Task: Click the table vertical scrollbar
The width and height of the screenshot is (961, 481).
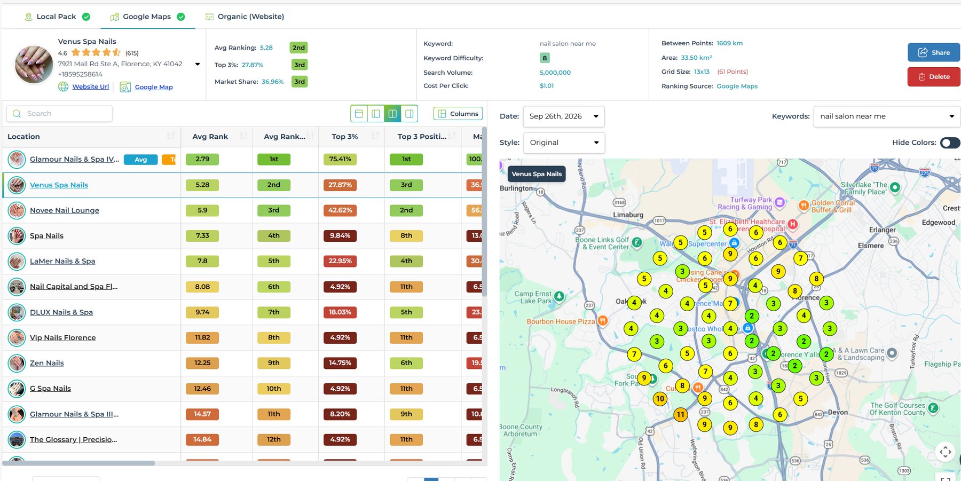Action: point(484,212)
